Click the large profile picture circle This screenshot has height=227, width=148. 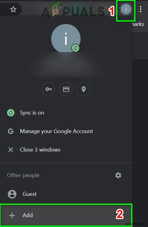66,39
